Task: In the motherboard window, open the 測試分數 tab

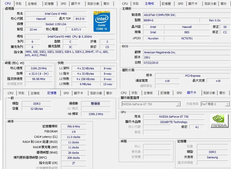Action: tap(210, 4)
